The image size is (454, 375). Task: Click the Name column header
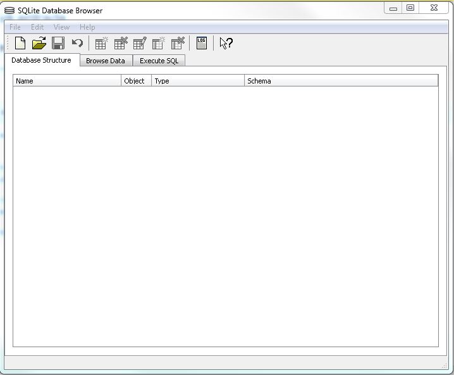pos(67,81)
